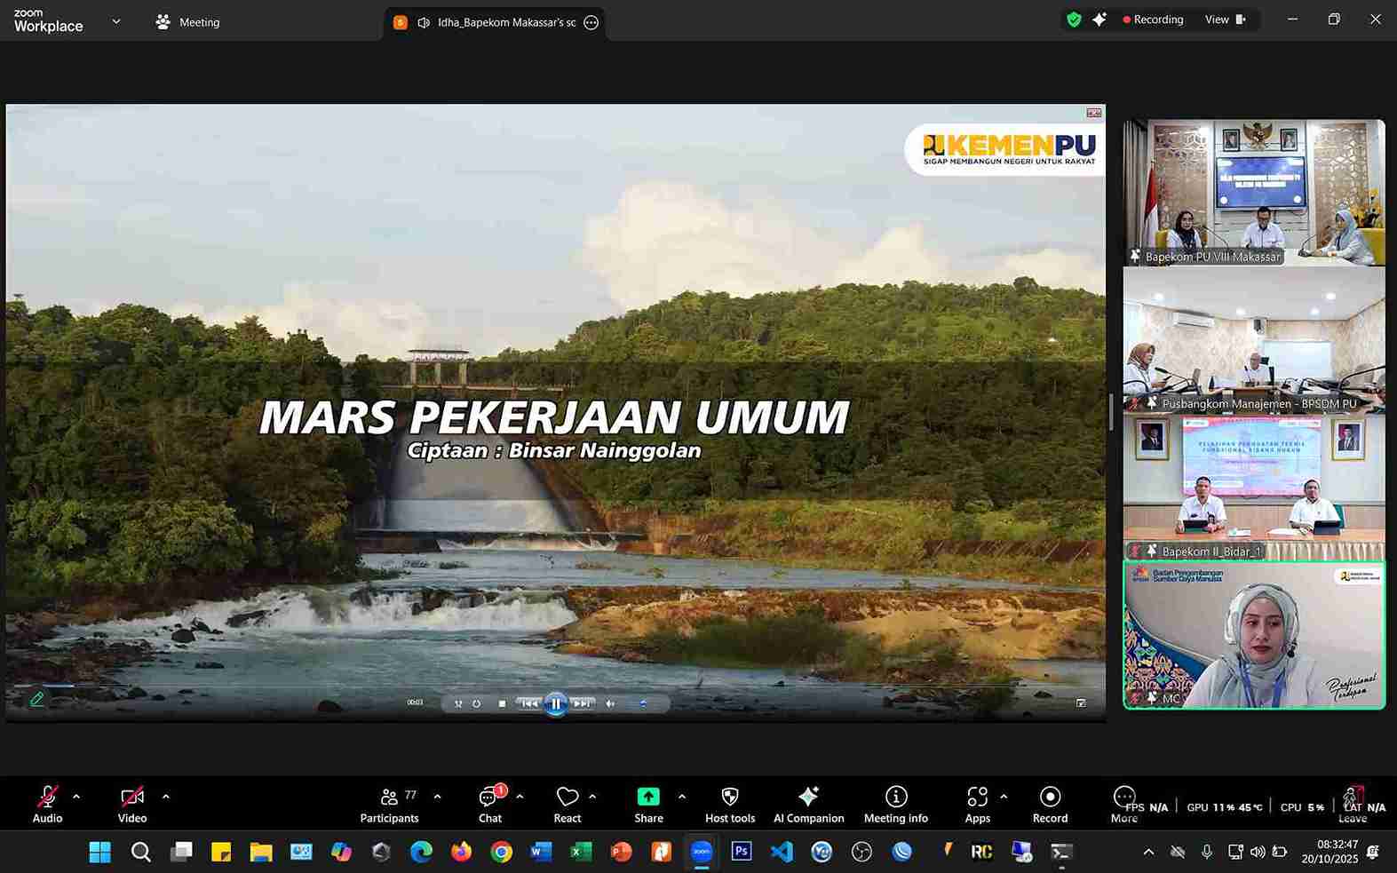This screenshot has width=1397, height=873.
Task: Launch AI Companion
Action: (x=808, y=805)
